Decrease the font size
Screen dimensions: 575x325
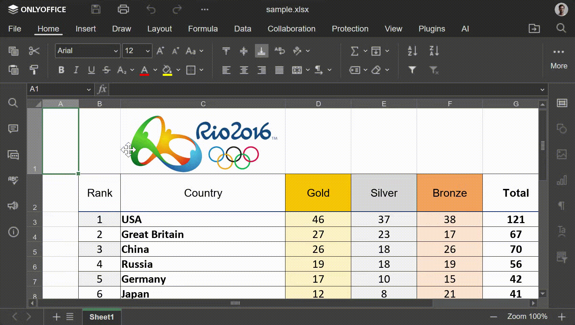click(x=175, y=51)
